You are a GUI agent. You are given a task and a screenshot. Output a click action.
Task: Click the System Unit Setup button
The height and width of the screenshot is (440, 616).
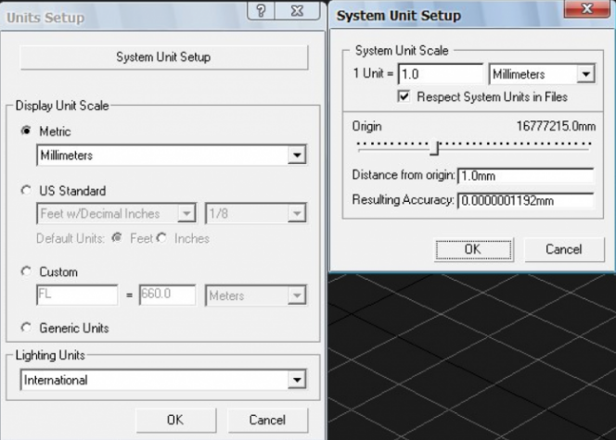point(164,57)
